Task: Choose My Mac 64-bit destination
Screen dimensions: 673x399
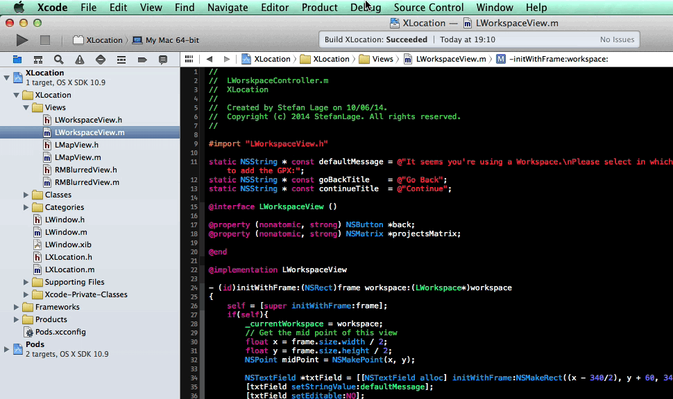Action: [166, 40]
